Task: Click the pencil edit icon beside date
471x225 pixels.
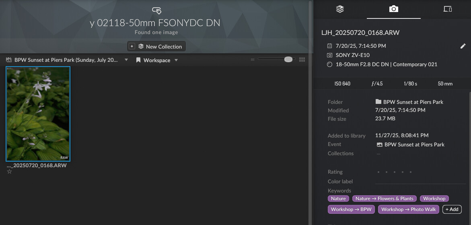Action: click(x=463, y=46)
